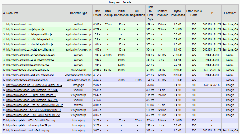Image resolution: width=240 pixels, height=134 pixels.
Task: Follow the cb=gapi.loaded_0 link
Action: coord(31,95)
